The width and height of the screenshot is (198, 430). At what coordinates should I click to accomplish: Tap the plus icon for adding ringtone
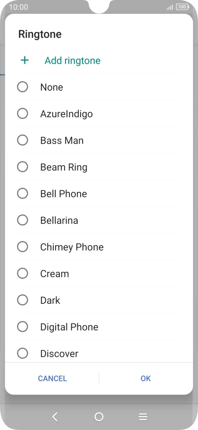coord(25,60)
